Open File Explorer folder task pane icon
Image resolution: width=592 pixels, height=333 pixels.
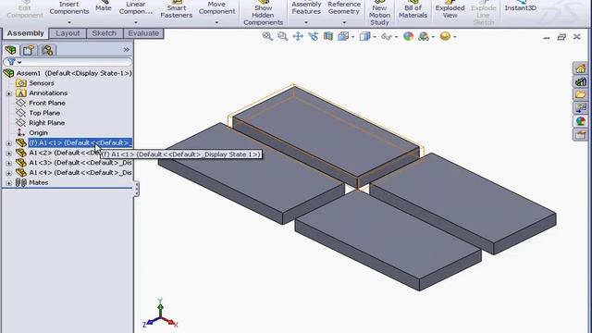(580, 94)
